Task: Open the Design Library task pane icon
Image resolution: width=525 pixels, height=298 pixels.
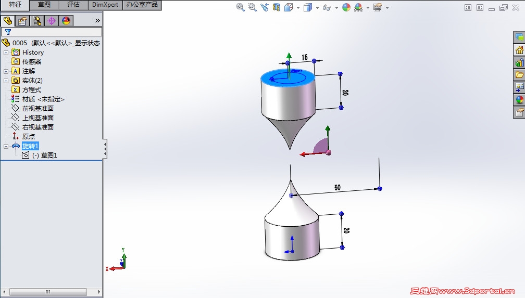Action: click(519, 62)
